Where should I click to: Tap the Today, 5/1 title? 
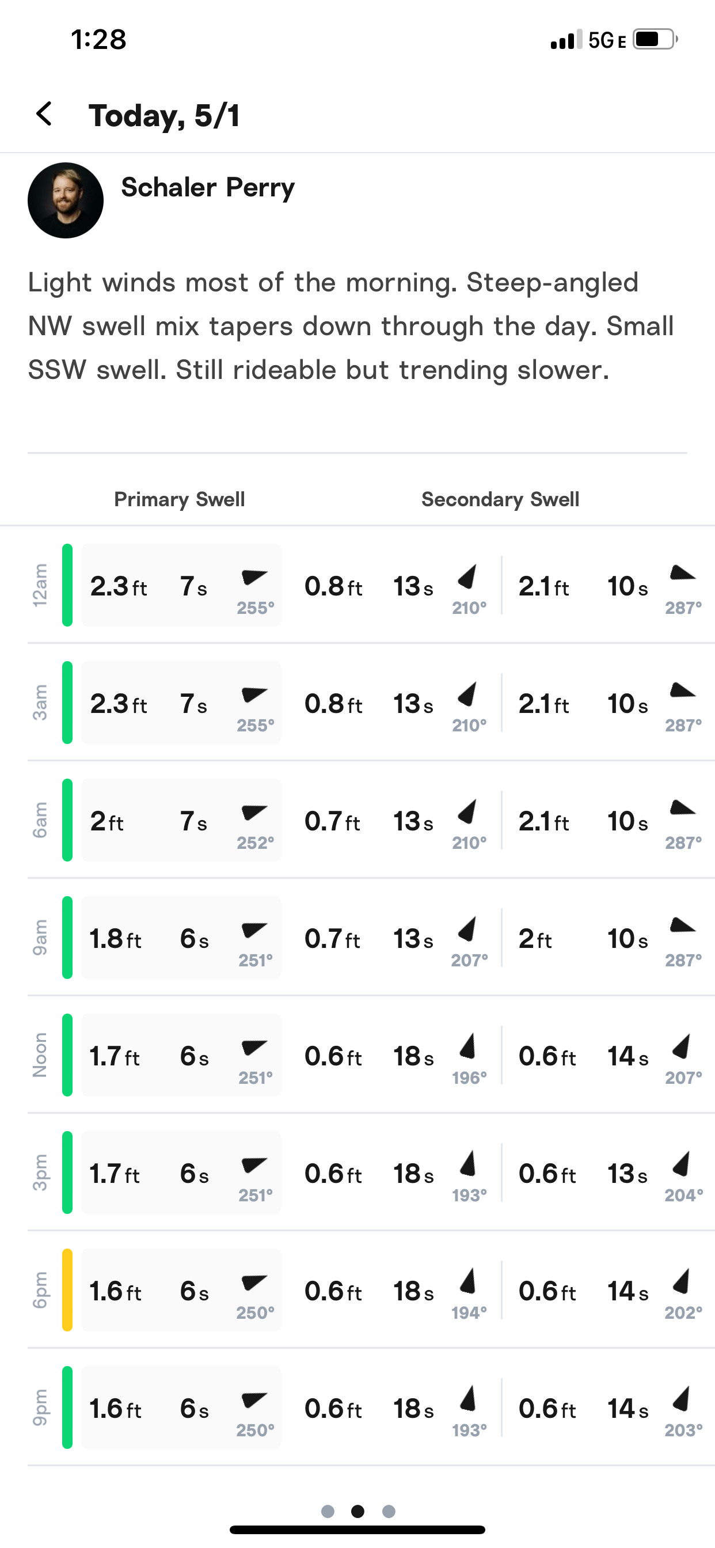pyautogui.click(x=164, y=115)
